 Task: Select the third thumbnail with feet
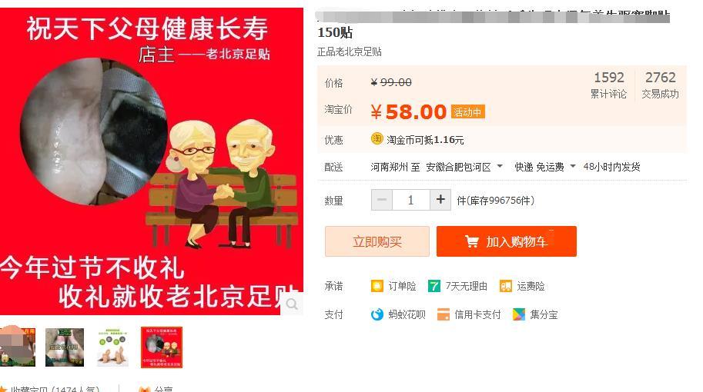point(112,347)
